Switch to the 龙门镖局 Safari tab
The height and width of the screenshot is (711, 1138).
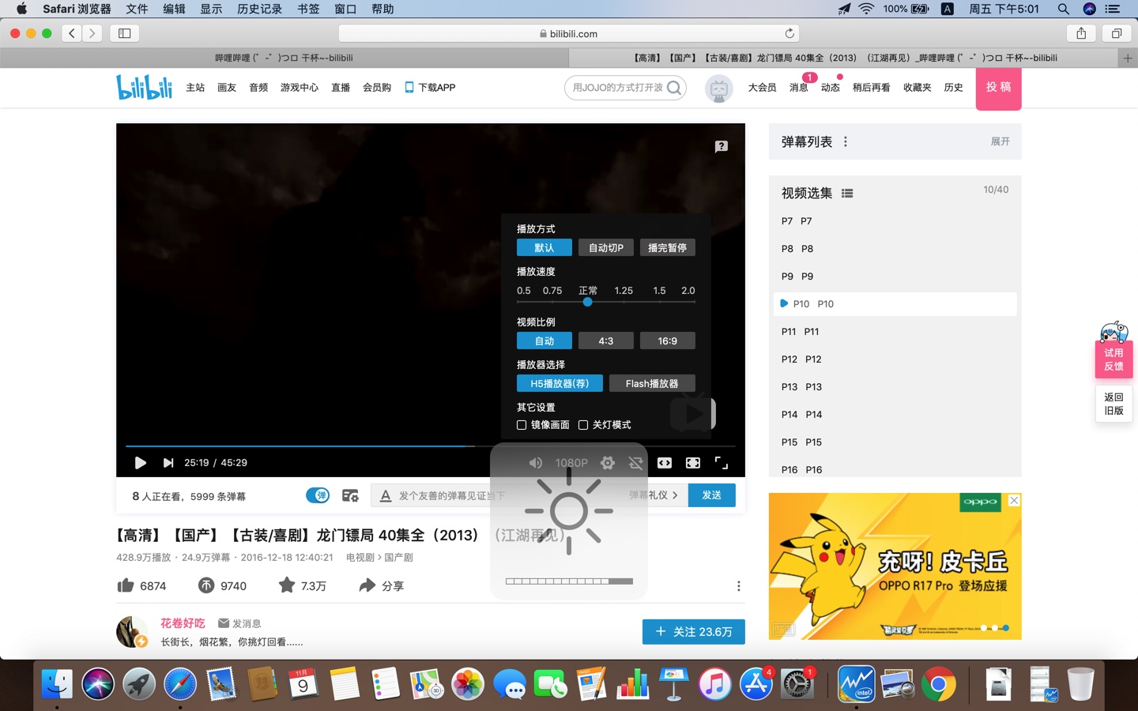pyautogui.click(x=844, y=58)
